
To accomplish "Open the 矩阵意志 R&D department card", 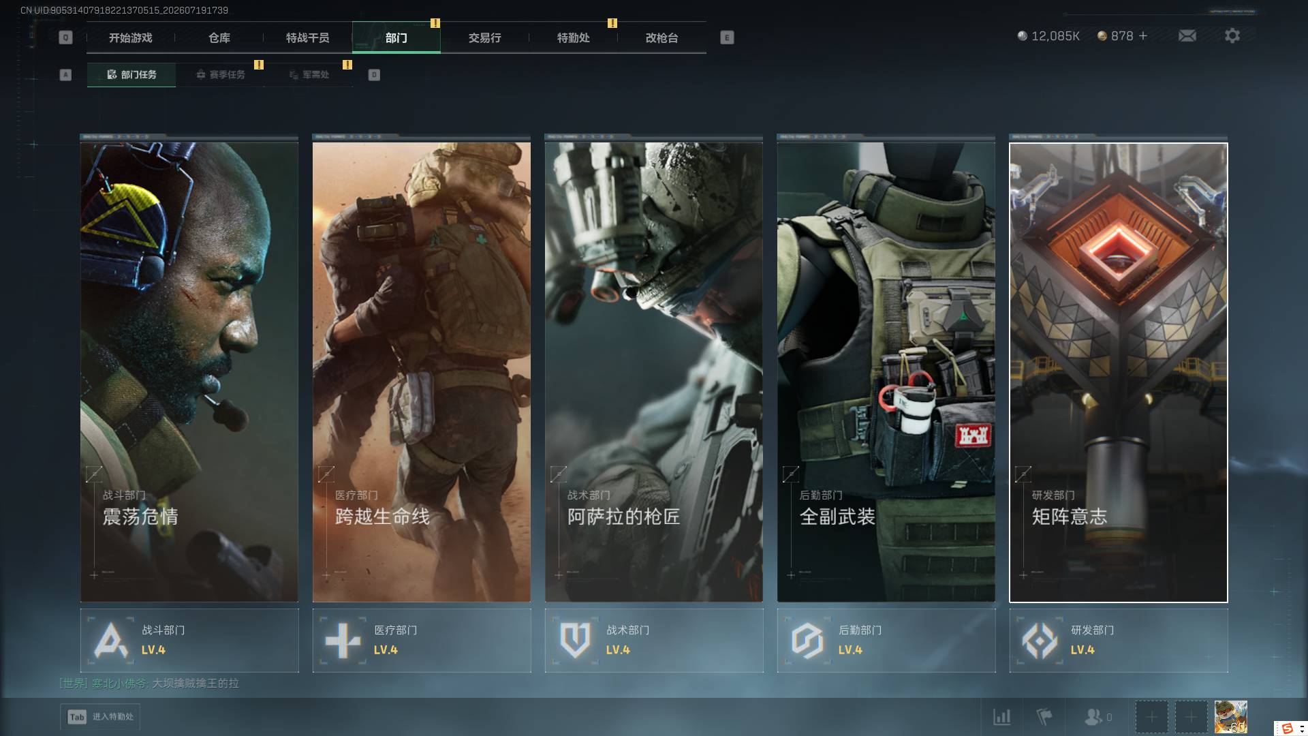I will [x=1119, y=372].
